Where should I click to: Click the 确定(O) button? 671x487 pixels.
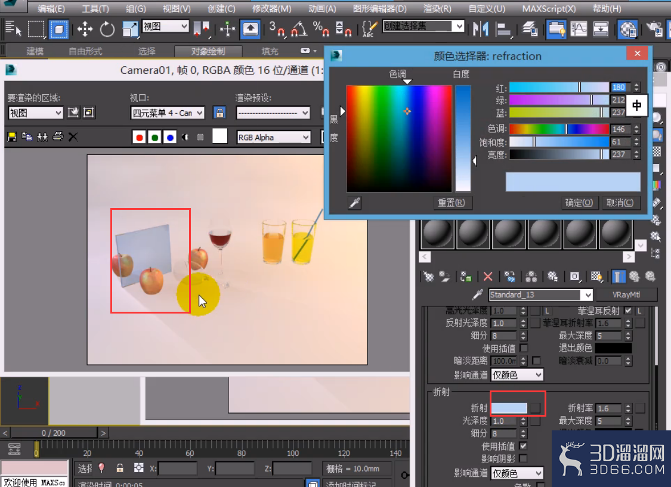coord(579,203)
